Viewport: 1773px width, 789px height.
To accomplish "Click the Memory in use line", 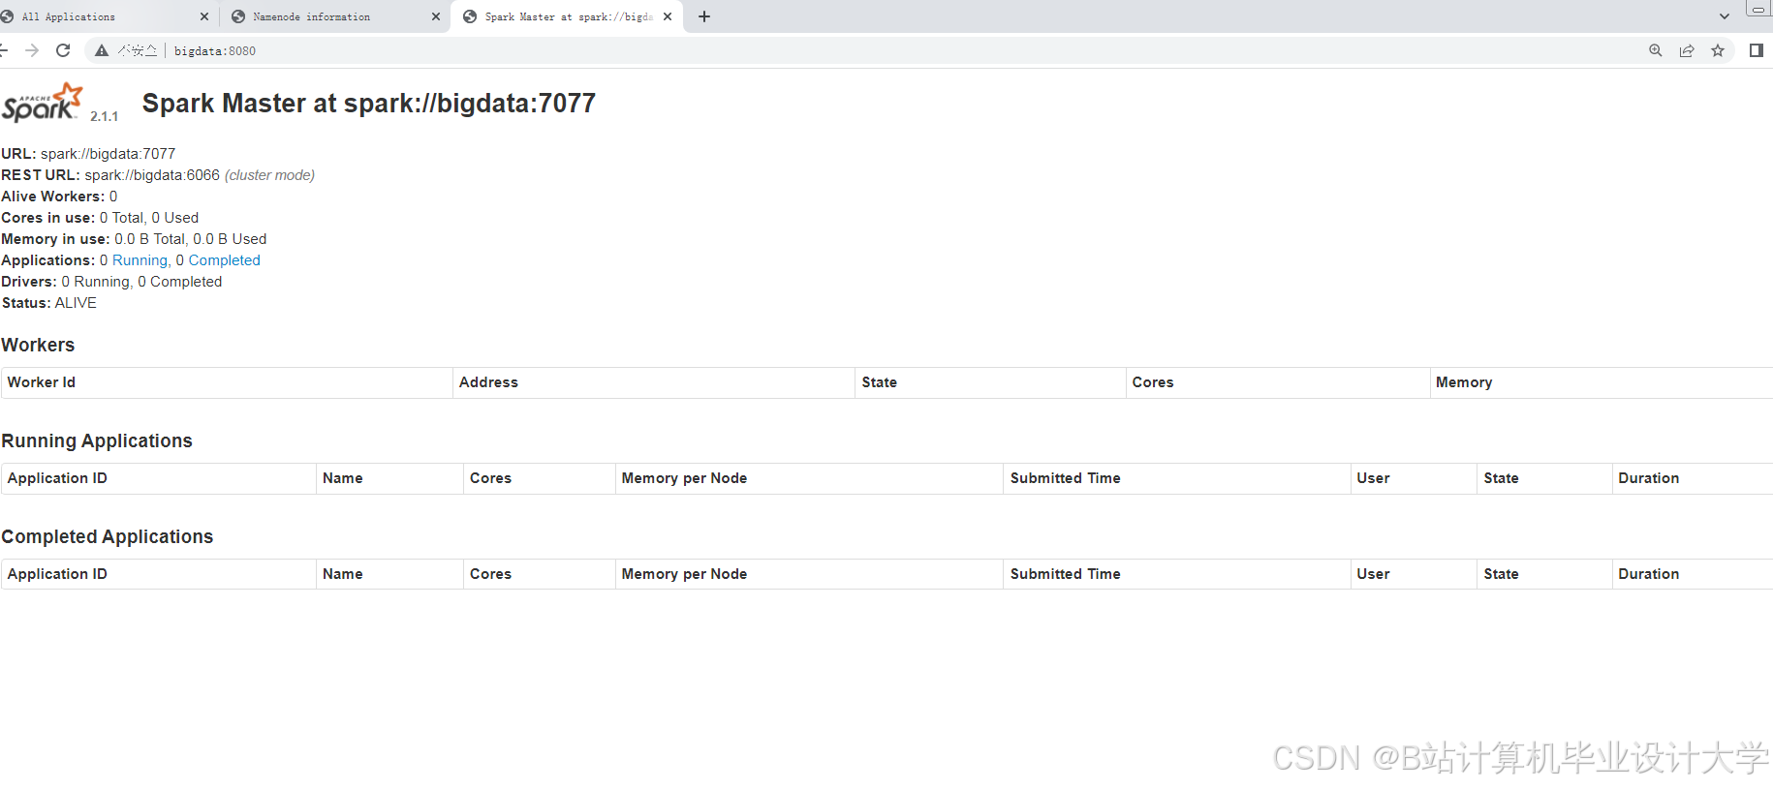I will [134, 239].
